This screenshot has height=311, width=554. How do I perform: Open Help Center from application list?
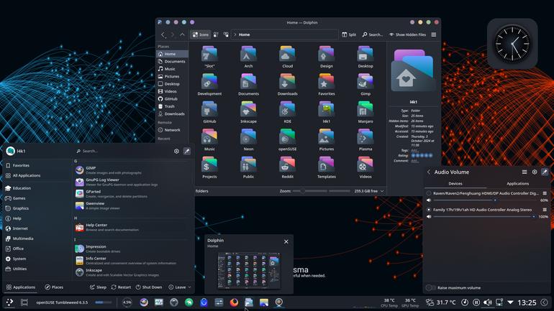click(133, 228)
